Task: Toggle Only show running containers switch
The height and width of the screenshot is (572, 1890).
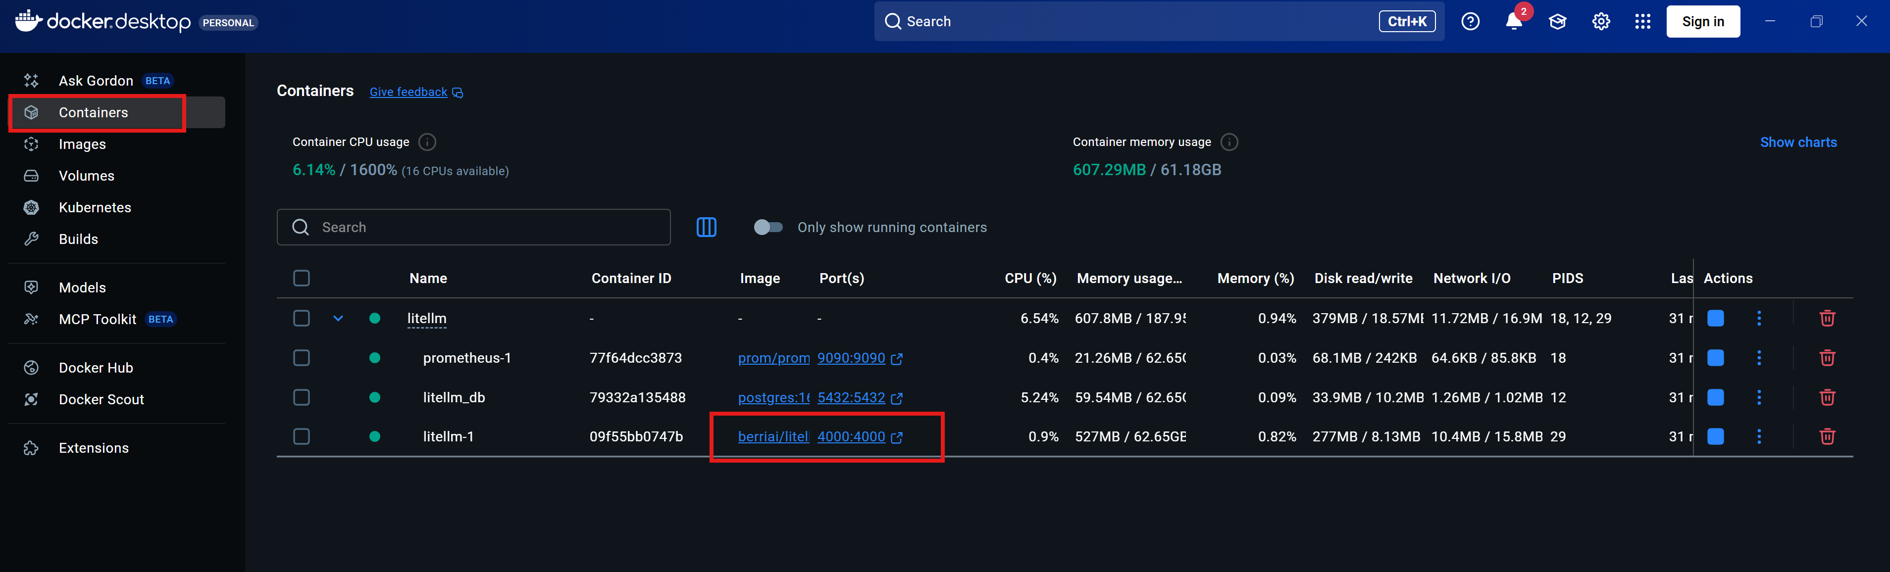Action: click(x=767, y=227)
